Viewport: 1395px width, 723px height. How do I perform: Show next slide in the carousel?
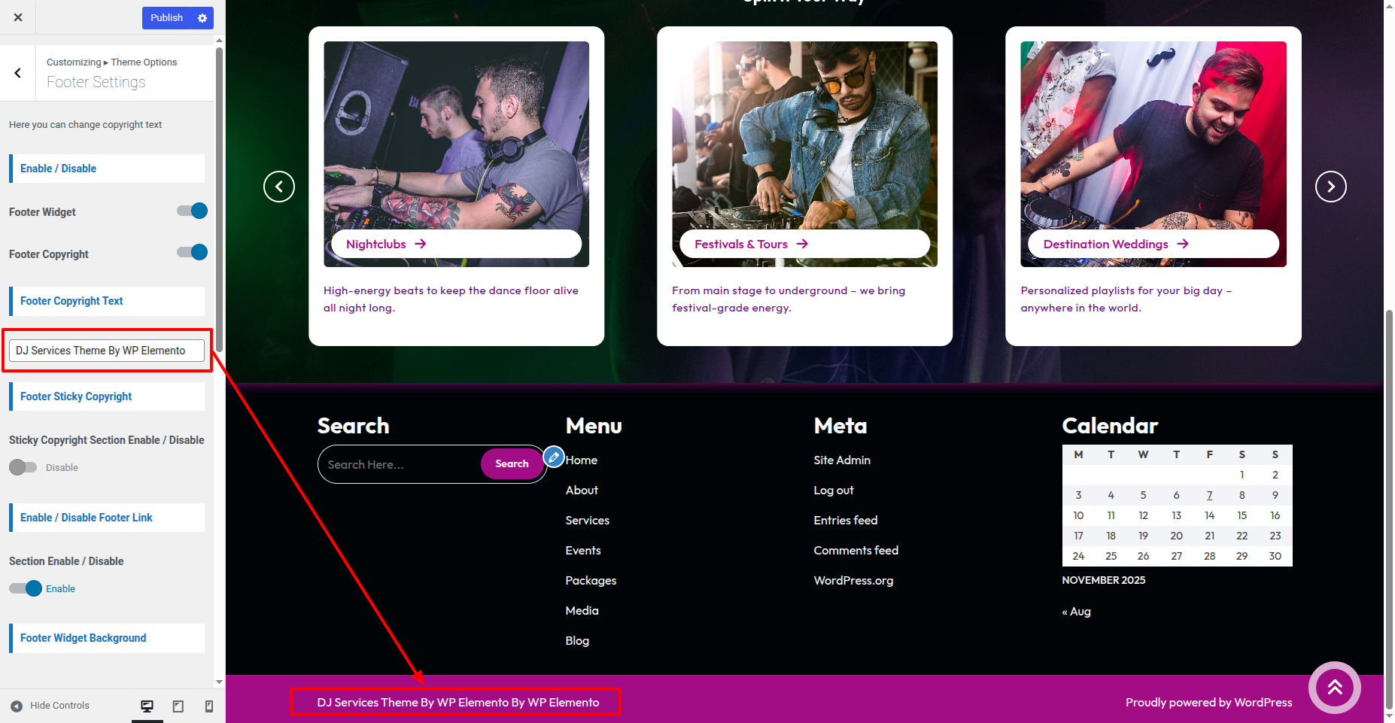coord(1330,187)
